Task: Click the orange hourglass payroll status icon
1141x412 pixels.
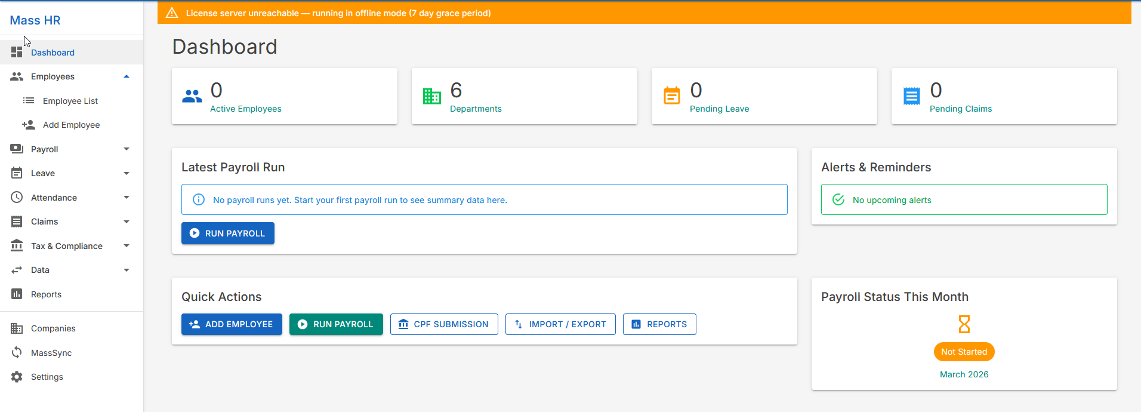Action: pos(964,324)
